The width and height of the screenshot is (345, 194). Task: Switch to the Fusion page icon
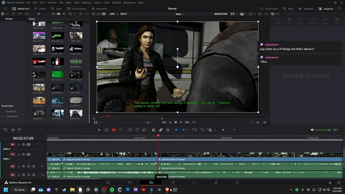pyautogui.click(x=172, y=183)
